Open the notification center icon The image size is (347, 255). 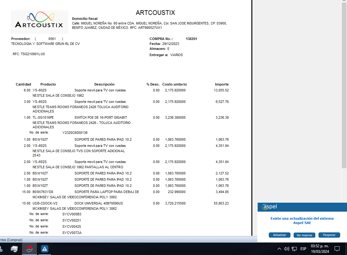[x=337, y=249]
